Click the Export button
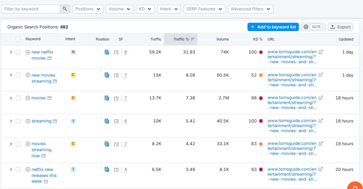 pyautogui.click(x=340, y=27)
